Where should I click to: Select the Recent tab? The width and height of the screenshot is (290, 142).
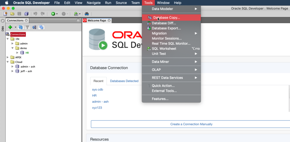pos(98,81)
